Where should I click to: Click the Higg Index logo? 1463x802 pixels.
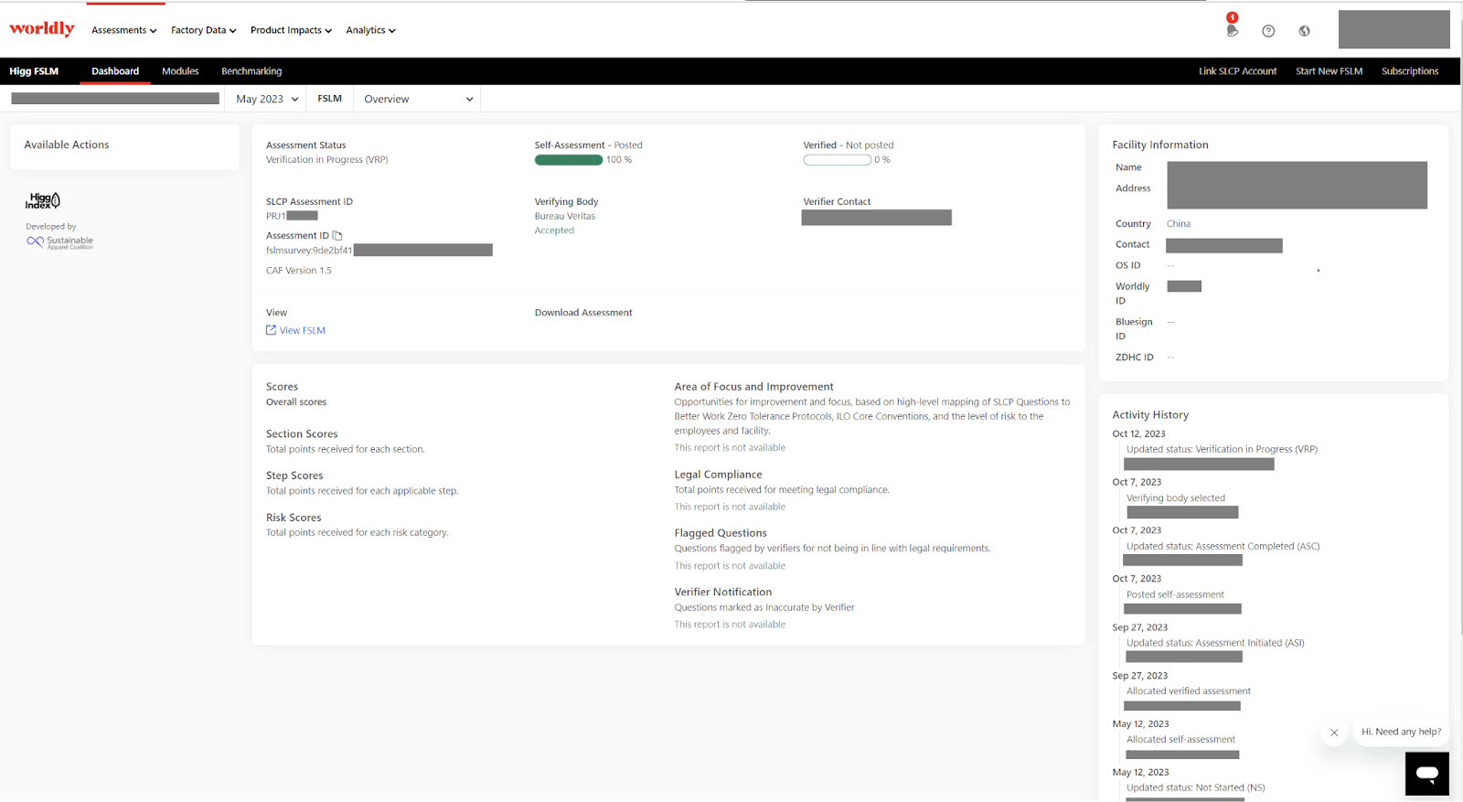click(42, 201)
